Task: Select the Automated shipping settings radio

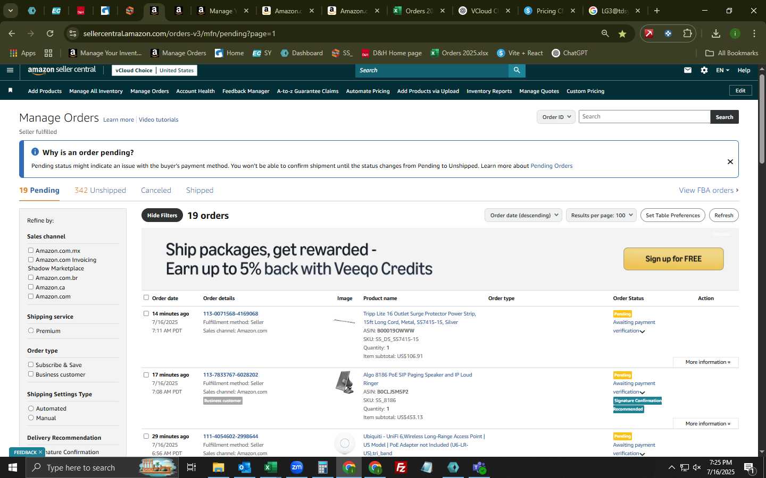Action: (31, 408)
